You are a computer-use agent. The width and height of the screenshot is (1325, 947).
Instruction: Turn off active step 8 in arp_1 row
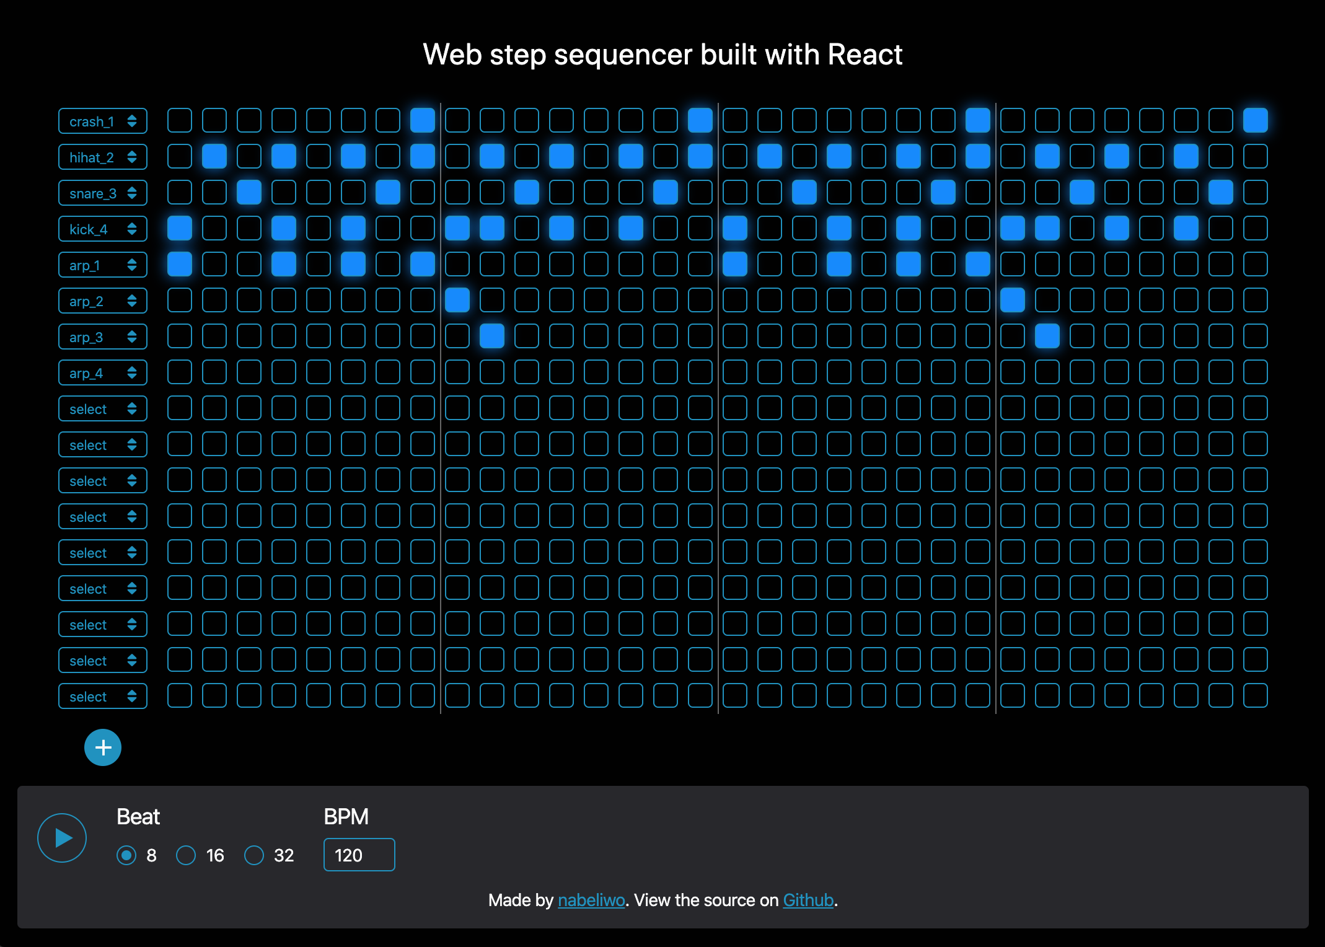[x=423, y=264]
